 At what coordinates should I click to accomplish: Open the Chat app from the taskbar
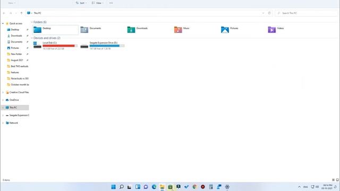click(x=146, y=187)
